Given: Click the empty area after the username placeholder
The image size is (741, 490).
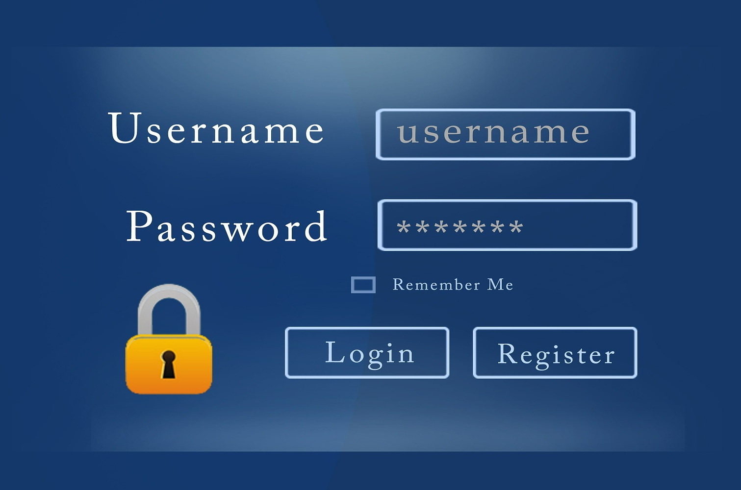Looking at the screenshot, I should [612, 134].
